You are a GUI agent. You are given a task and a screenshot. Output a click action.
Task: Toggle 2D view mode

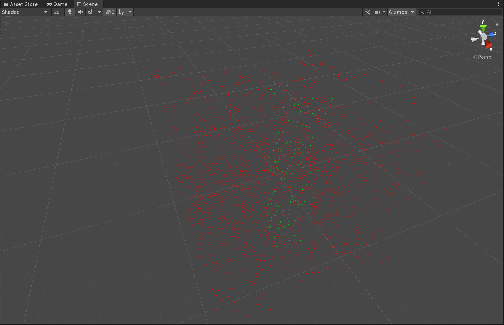pyautogui.click(x=57, y=12)
